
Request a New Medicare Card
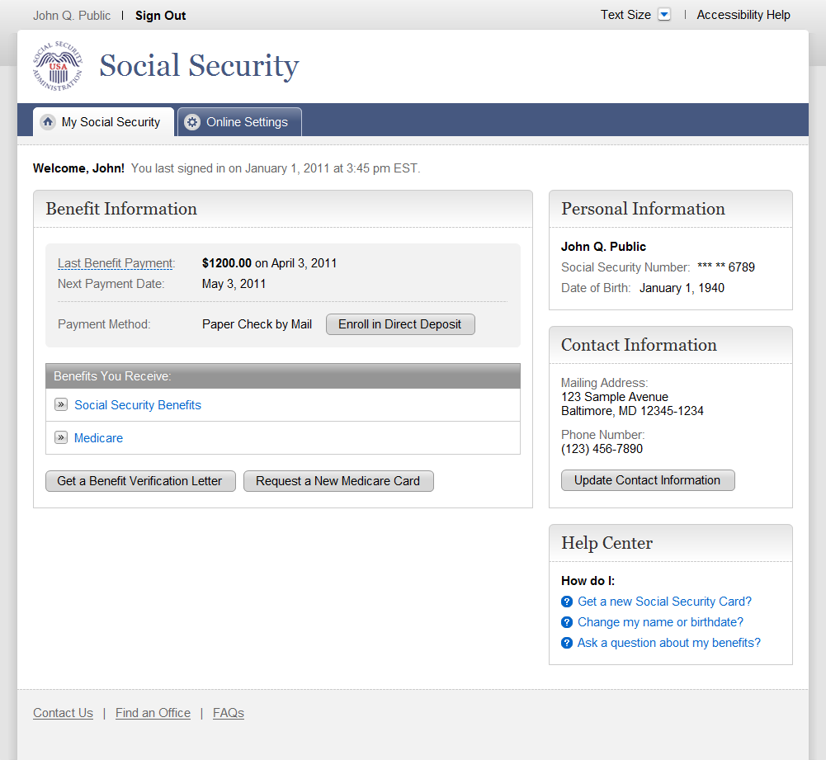click(x=338, y=481)
